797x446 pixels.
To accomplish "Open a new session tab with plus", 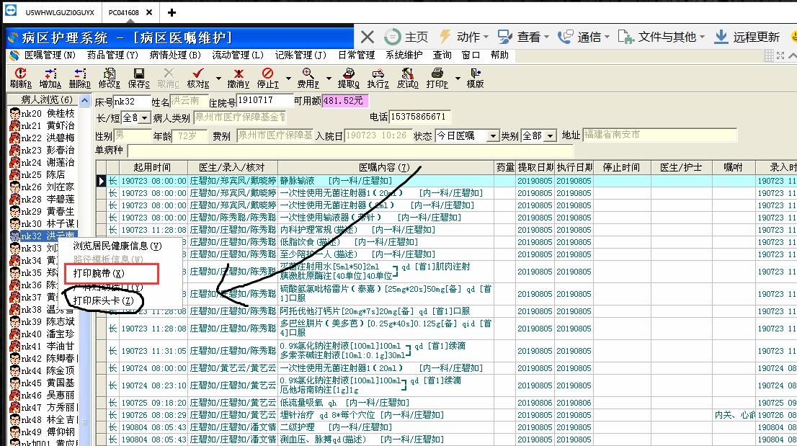I will click(172, 12).
